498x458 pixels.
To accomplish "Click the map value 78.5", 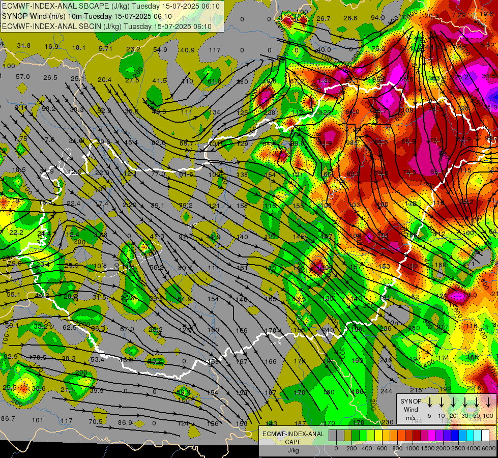I will point(39,358).
